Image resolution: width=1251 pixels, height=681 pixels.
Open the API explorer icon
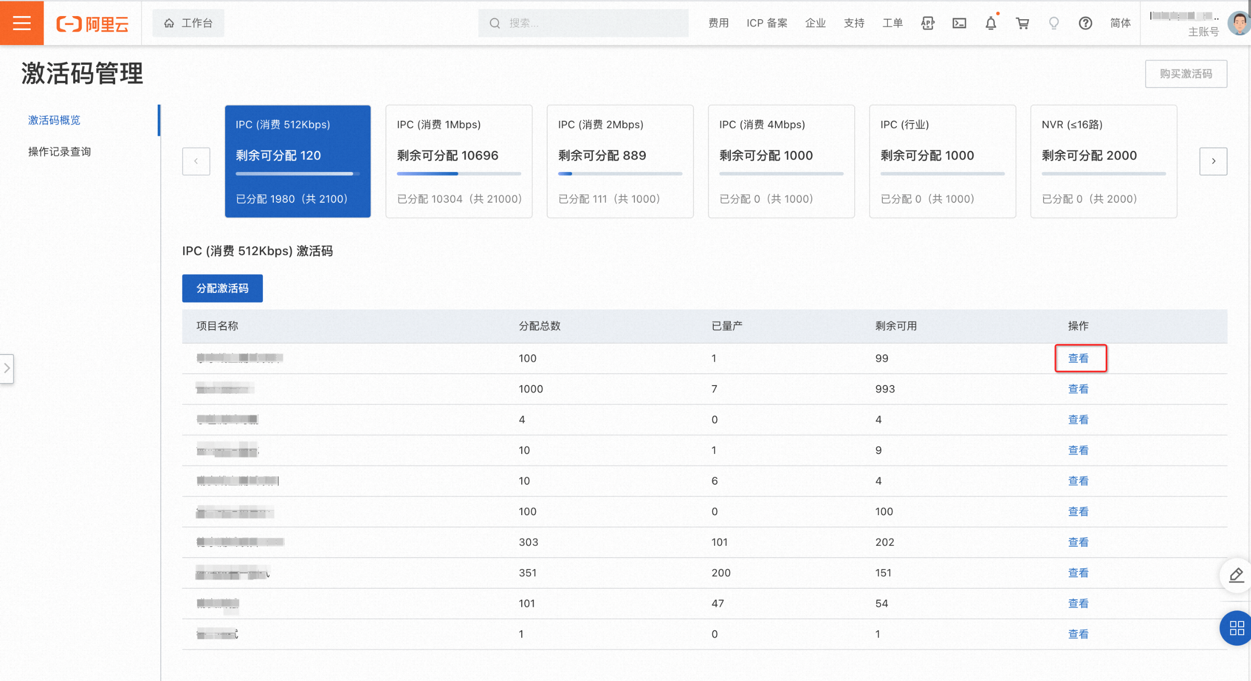[x=927, y=23]
